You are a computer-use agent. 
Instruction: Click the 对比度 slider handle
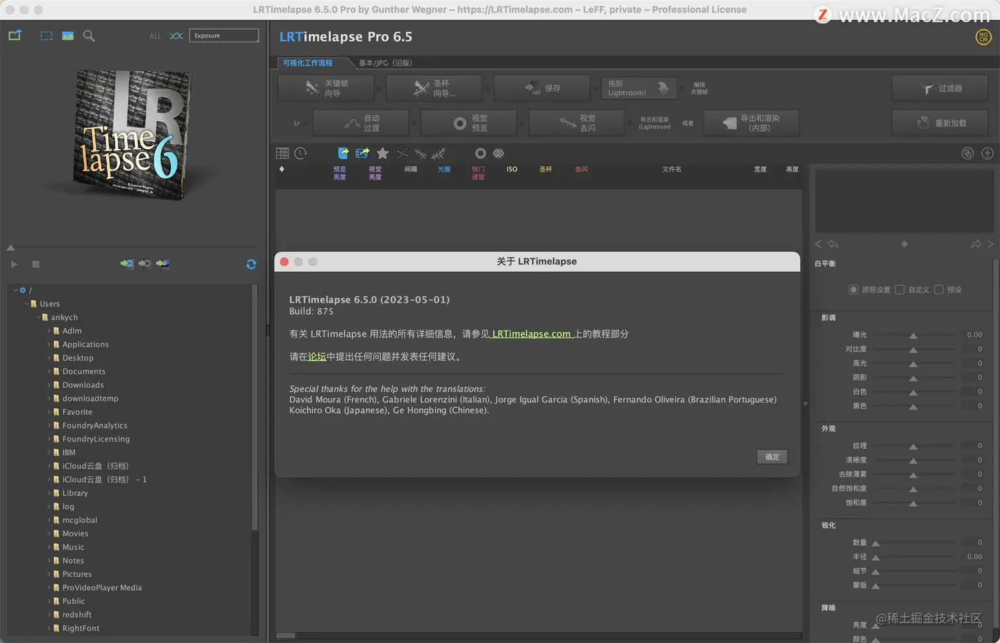pos(913,349)
